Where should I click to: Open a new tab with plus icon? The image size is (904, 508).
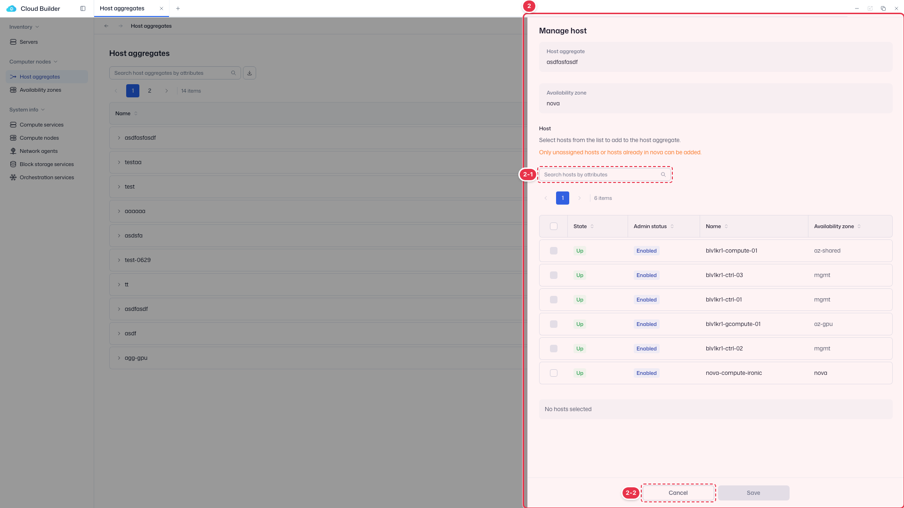[x=178, y=8]
